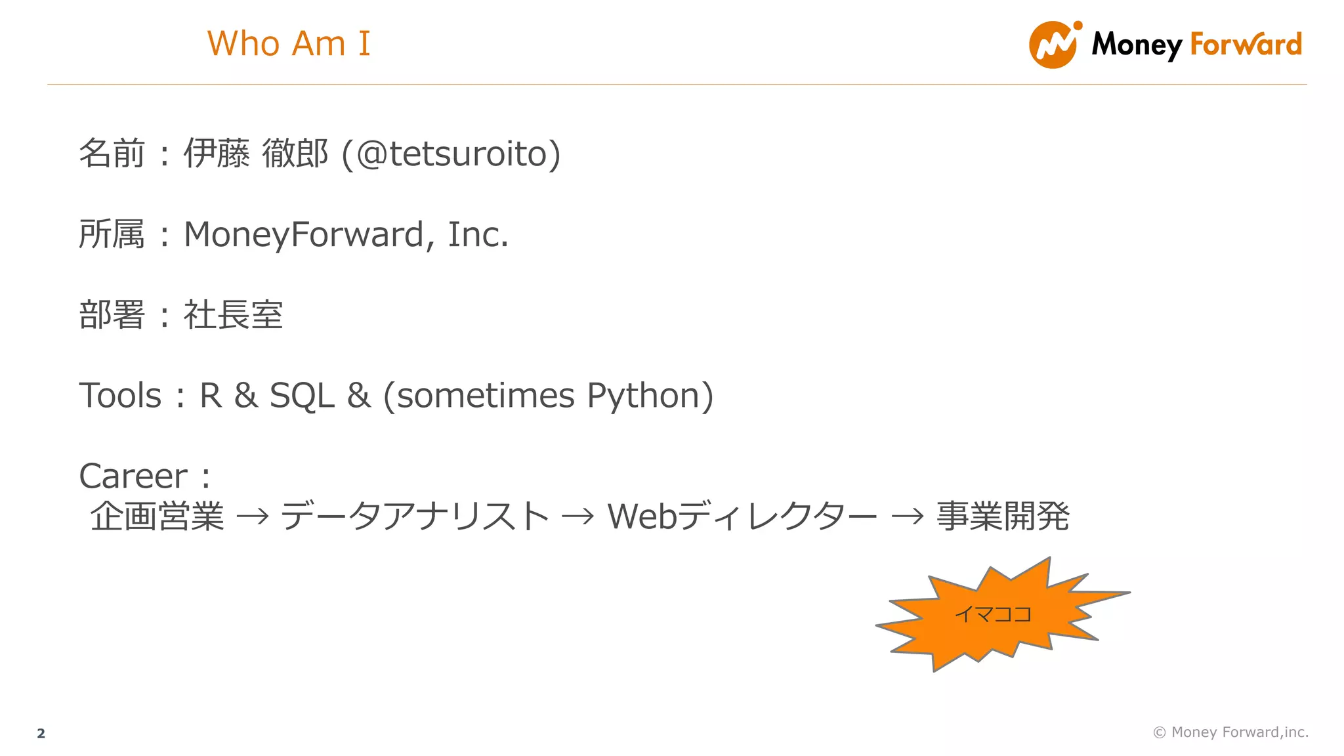Viewport: 1344px width, 756px height.
Task: Click the Money Forward wordmark text
Action: tap(1196, 45)
